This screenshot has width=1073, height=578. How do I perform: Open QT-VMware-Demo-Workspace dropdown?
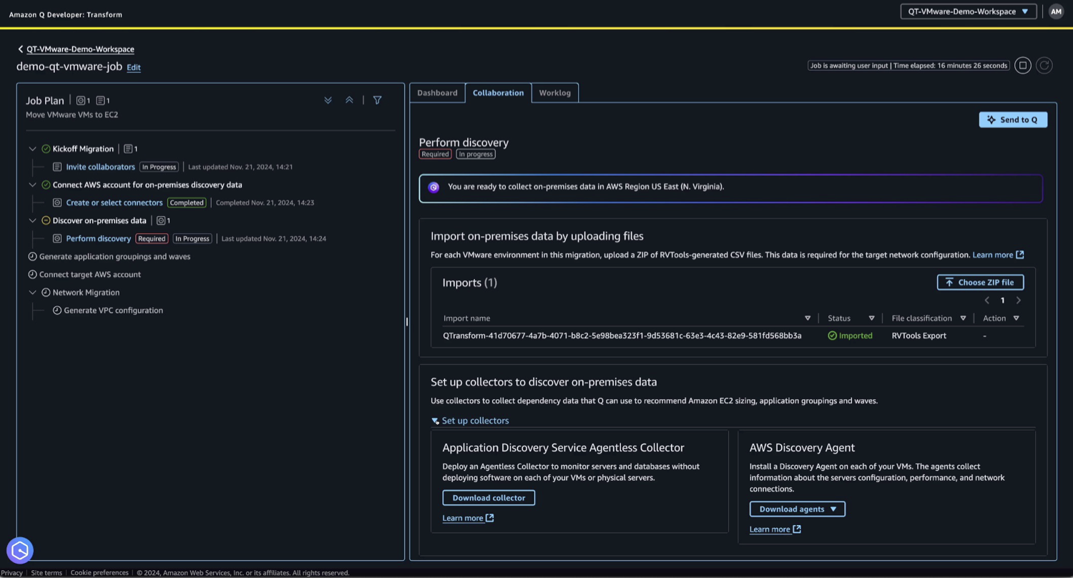pyautogui.click(x=968, y=11)
